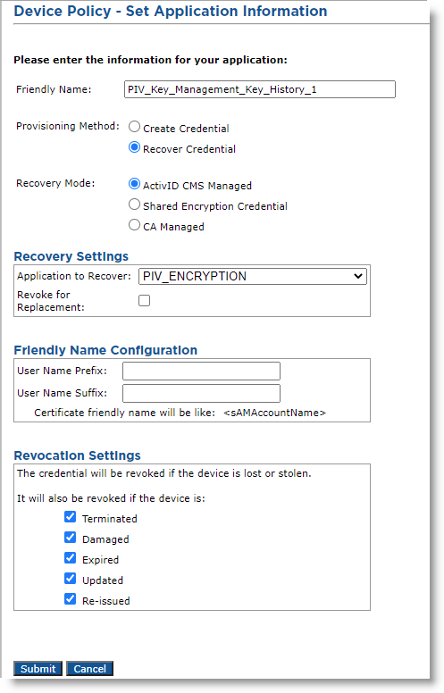Uncheck the Updated revocation checkbox
The image size is (444, 693).
pyautogui.click(x=71, y=579)
